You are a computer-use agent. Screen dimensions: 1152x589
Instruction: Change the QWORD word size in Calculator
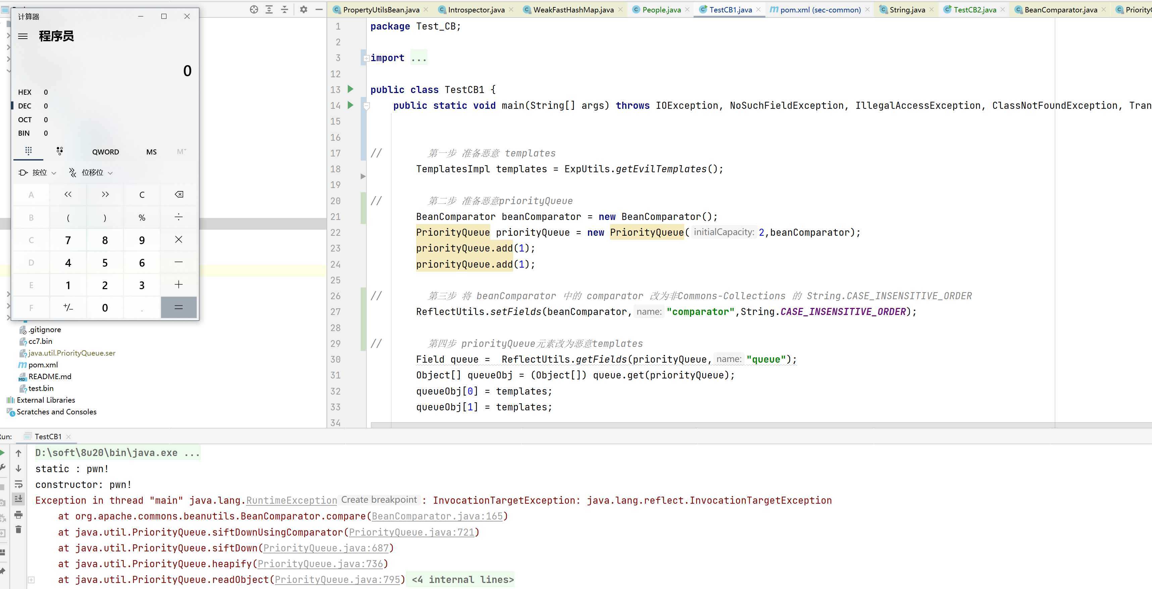[106, 152]
